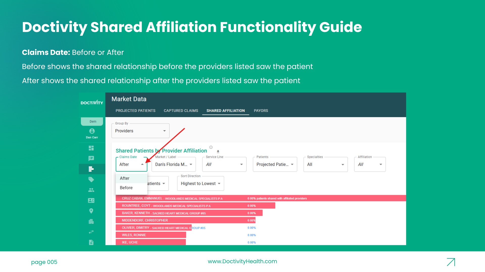The width and height of the screenshot is (485, 272).
Task: Click the building facilities icon in sidebar
Action: point(91,222)
